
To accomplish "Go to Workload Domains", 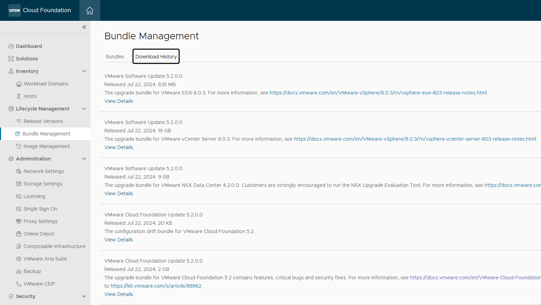I will [46, 84].
